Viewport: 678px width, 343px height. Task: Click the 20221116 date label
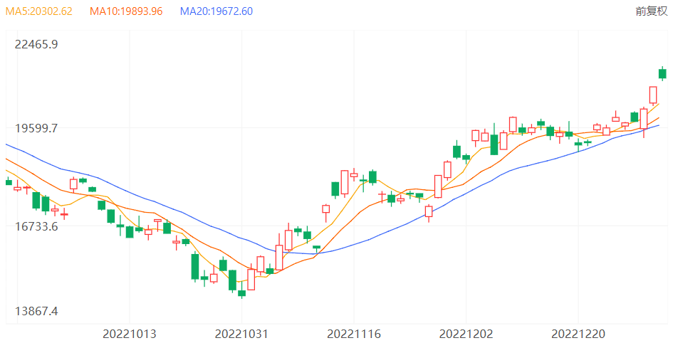coord(354,334)
